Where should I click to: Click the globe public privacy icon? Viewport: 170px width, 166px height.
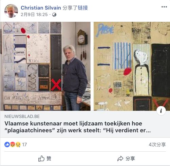pos(54,15)
